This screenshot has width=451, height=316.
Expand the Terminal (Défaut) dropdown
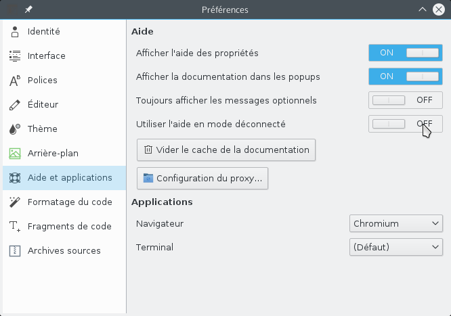coord(396,247)
